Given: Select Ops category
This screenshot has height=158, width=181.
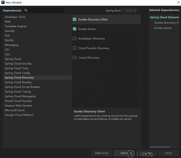Looking at the screenshot, I should (37, 54).
